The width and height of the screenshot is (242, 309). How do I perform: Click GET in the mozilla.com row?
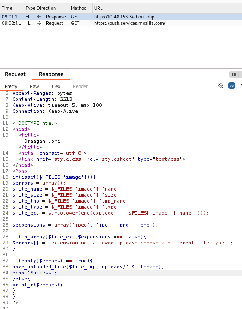coord(75,23)
